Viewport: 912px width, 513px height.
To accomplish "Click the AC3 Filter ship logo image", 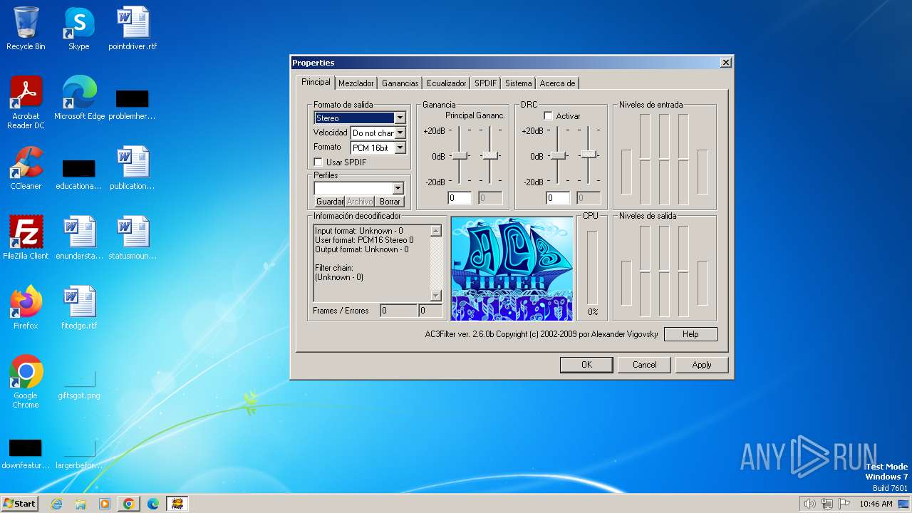I will click(512, 269).
